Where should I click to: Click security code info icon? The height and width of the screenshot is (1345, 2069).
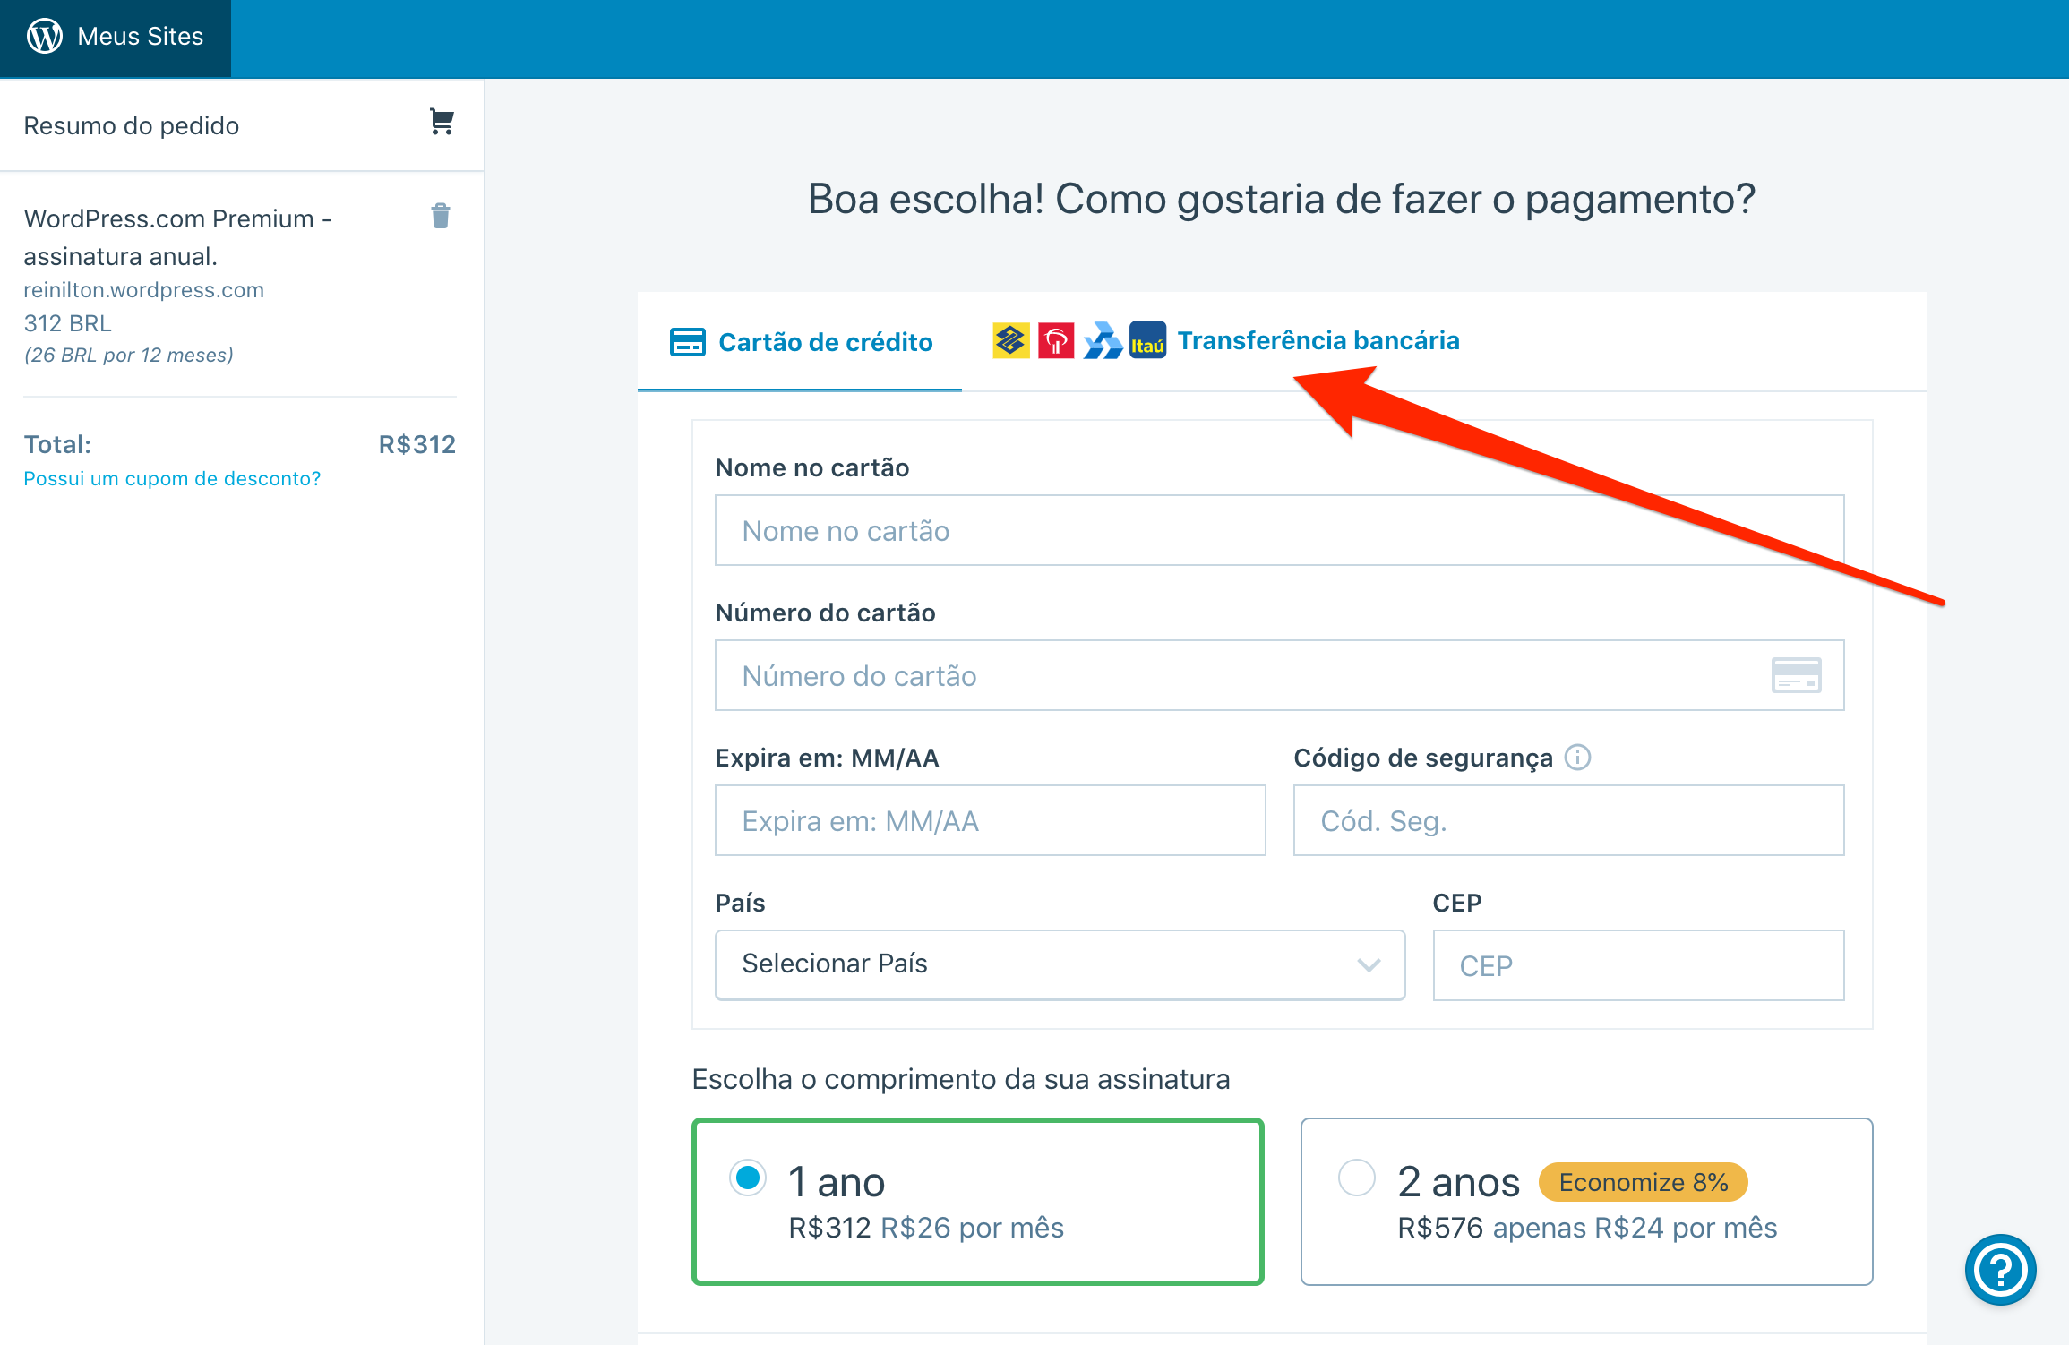pyautogui.click(x=1577, y=758)
